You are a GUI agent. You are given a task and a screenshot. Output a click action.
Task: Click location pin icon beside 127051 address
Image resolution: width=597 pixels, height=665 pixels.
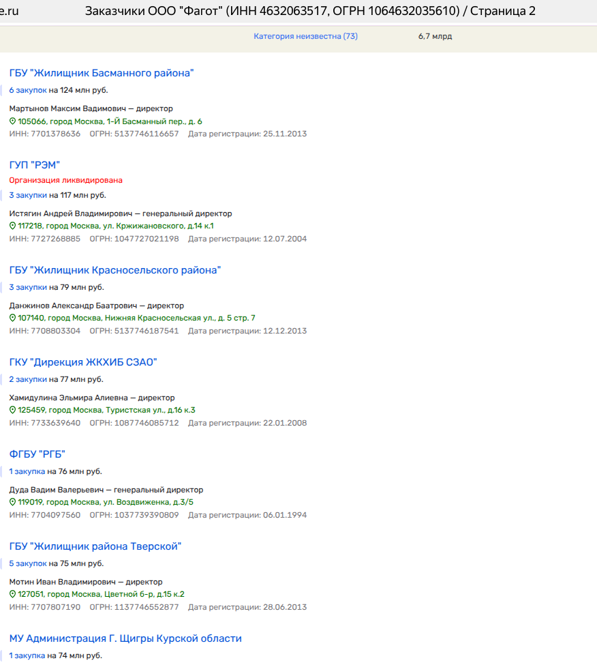12,594
